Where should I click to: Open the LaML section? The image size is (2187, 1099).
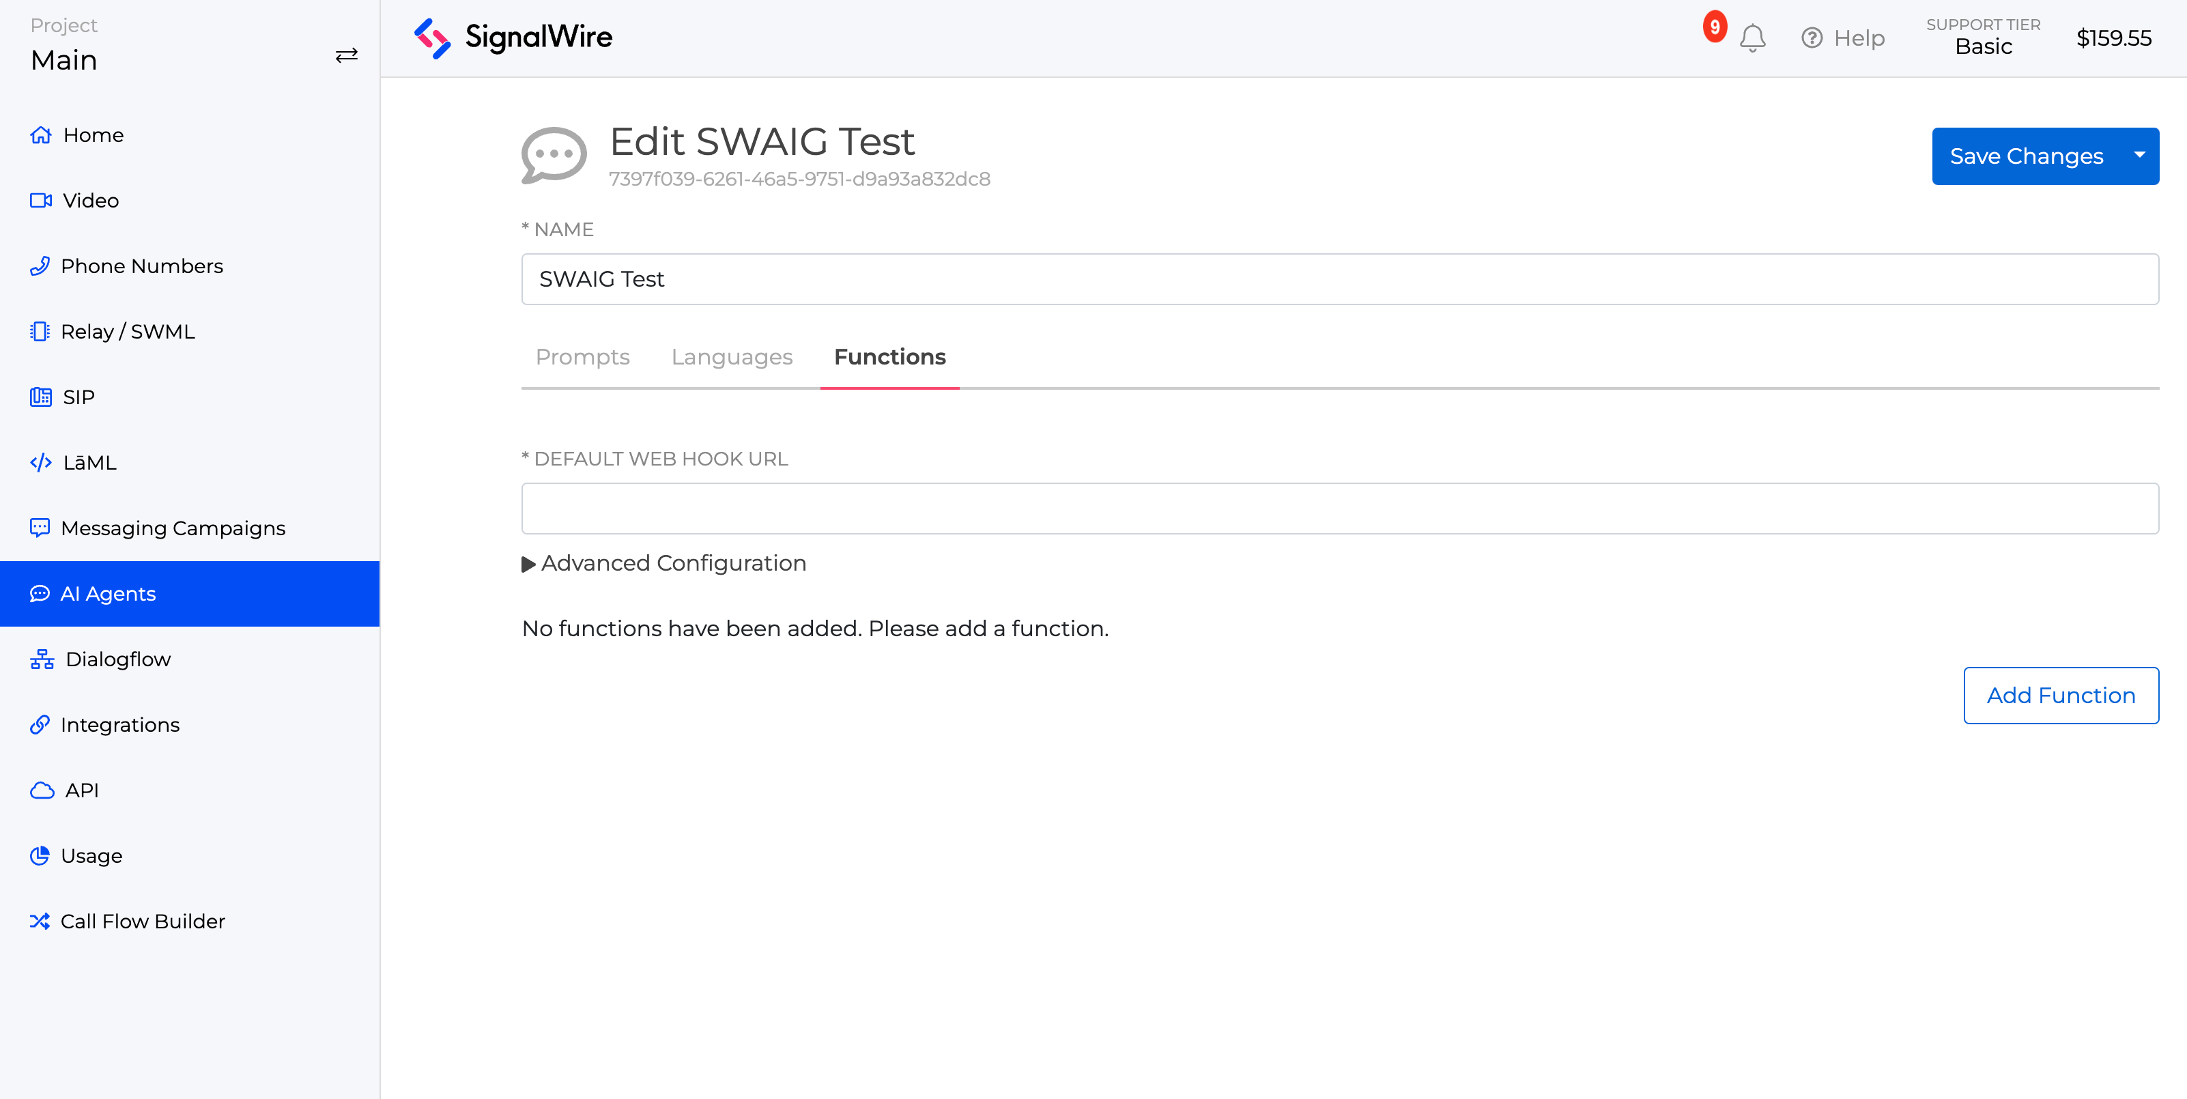(189, 462)
